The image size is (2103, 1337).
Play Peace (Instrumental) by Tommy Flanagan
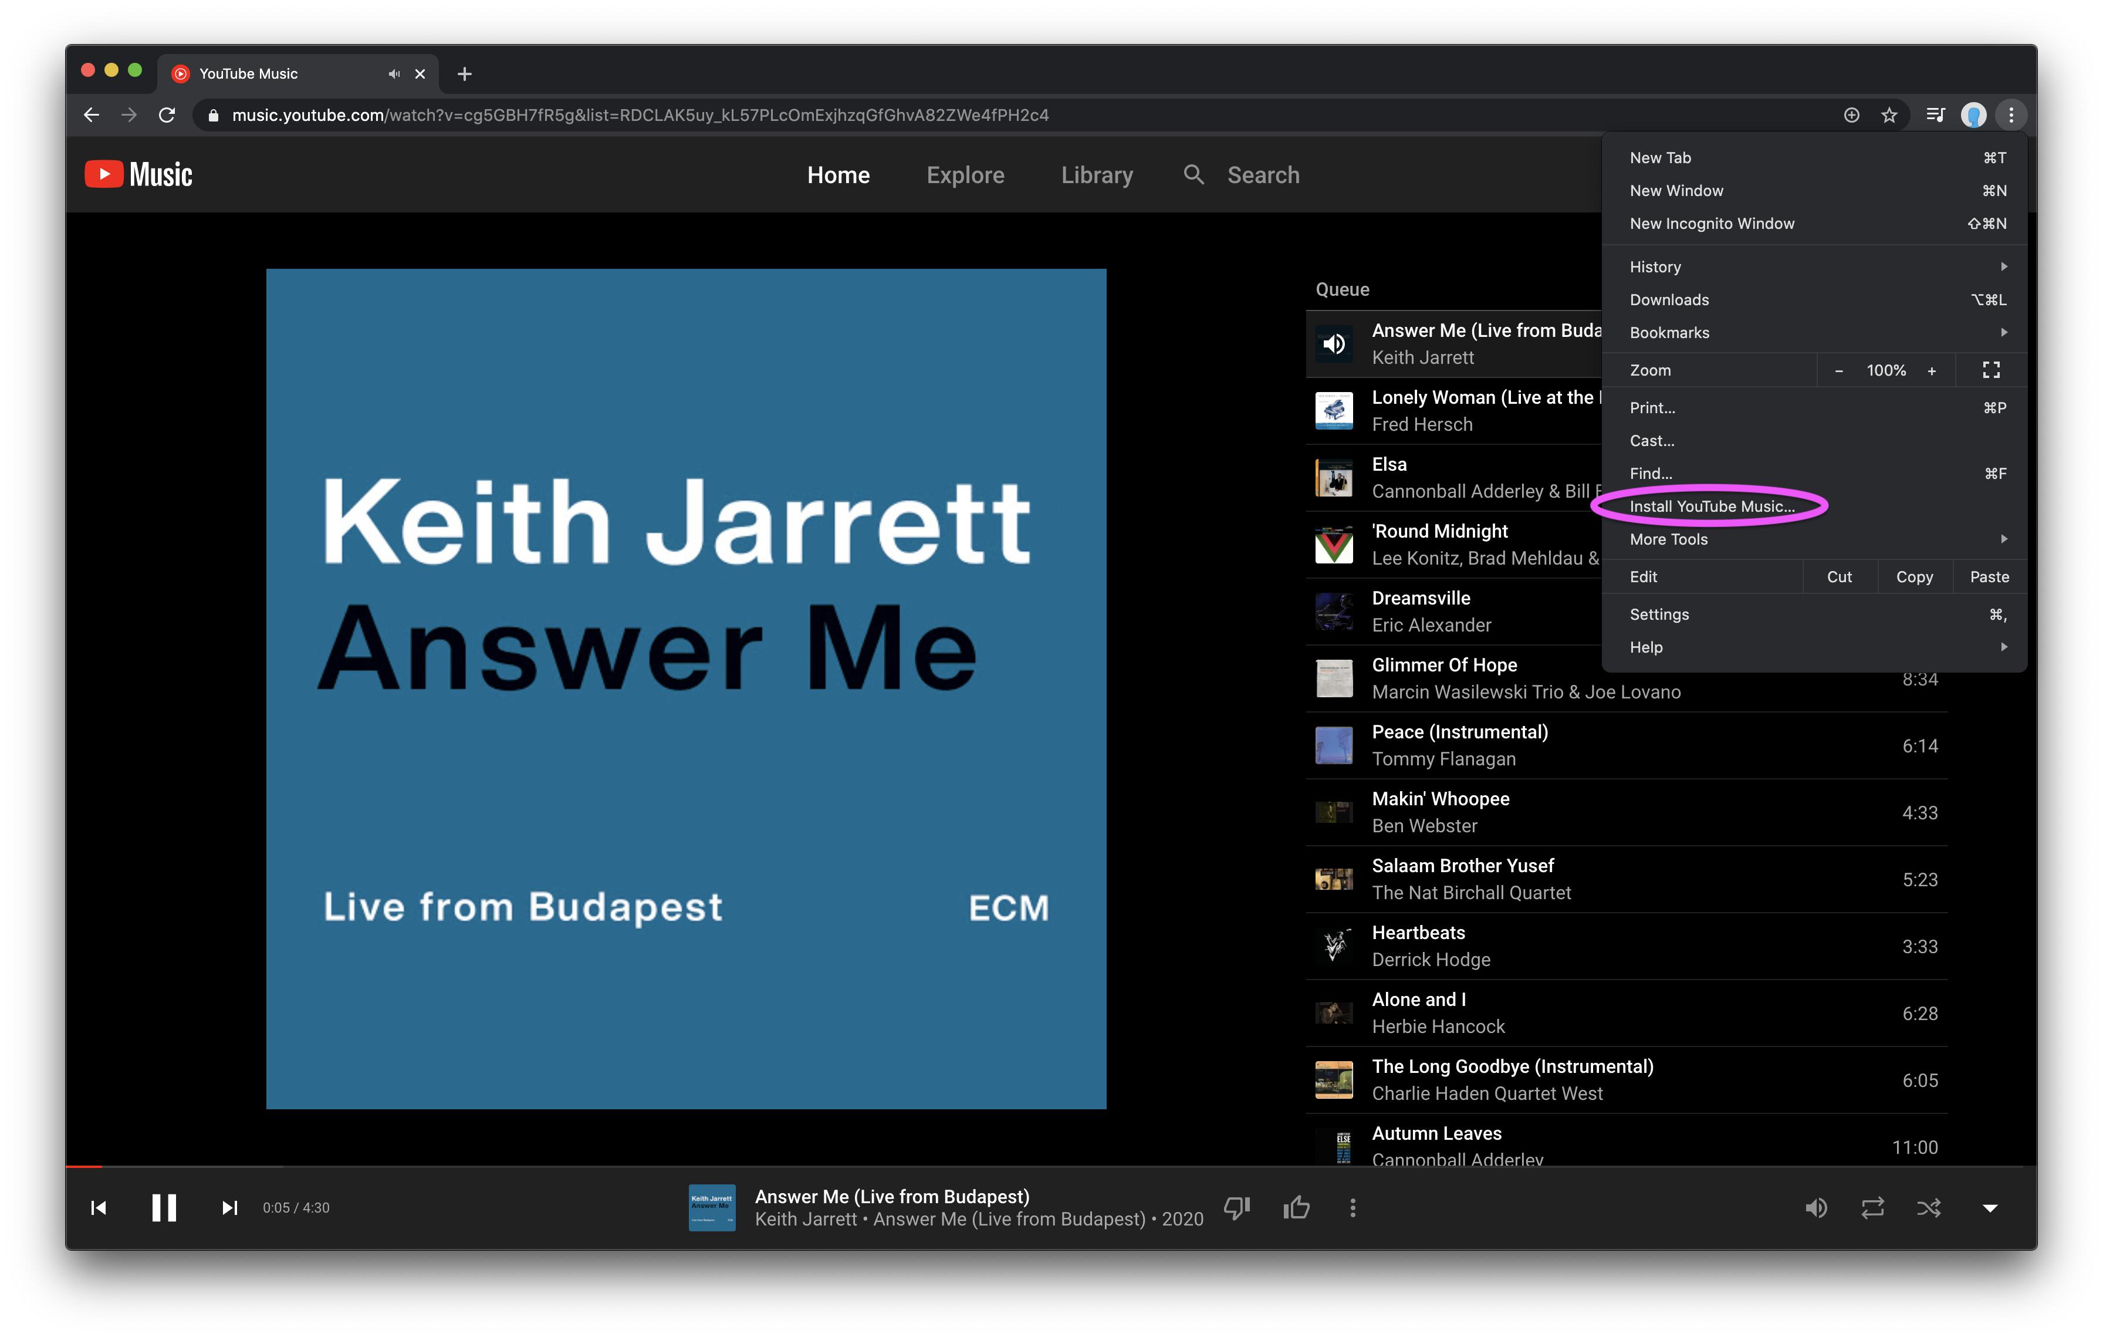(1626, 746)
